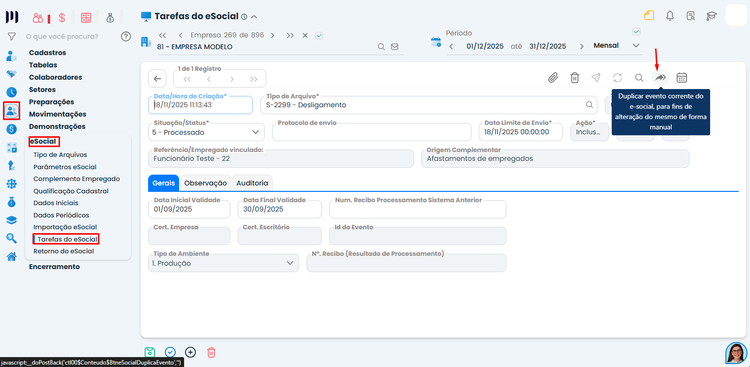Click the green save icon at bottom
750x367 pixels.
click(150, 352)
